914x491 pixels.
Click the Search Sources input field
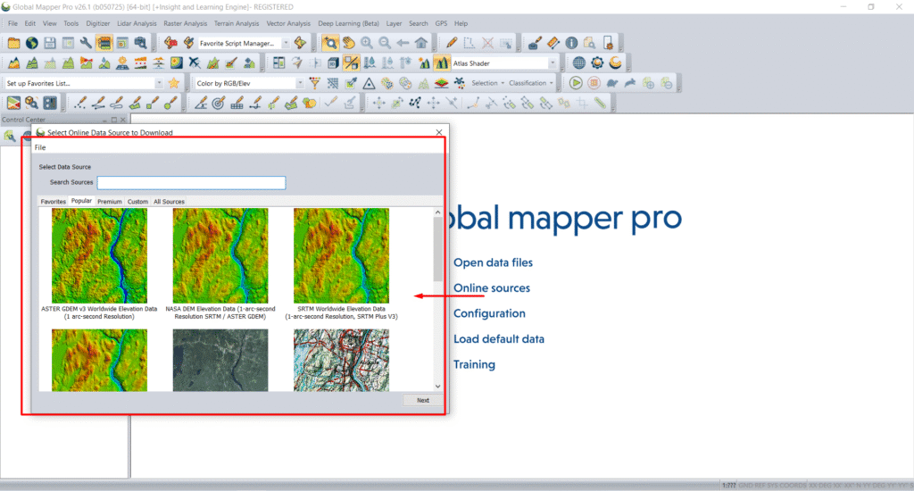pos(191,182)
